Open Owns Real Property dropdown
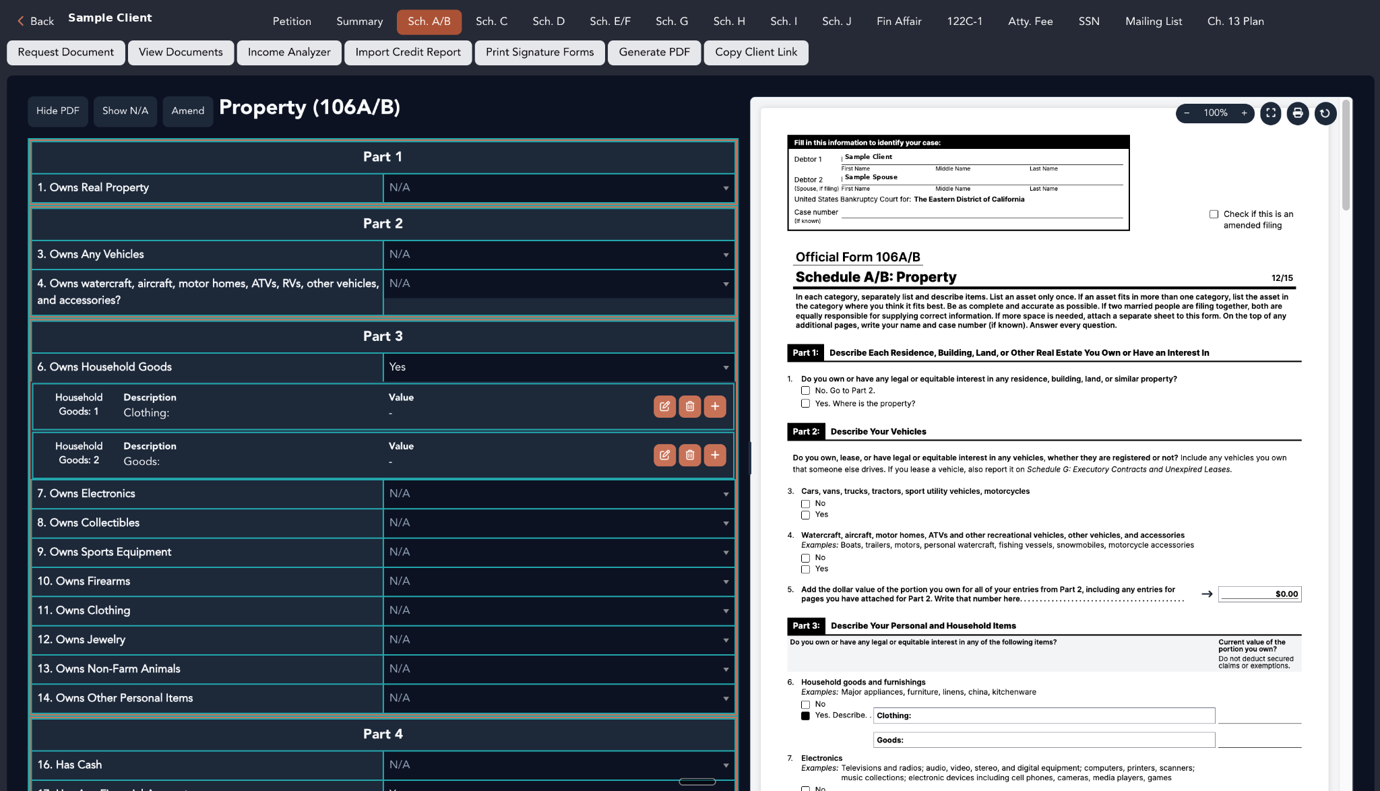This screenshot has width=1380, height=791. [x=559, y=187]
